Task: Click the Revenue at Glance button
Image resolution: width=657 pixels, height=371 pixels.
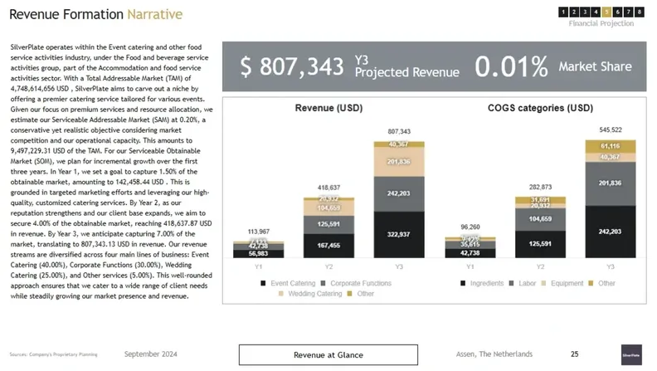Action: tap(328, 354)
